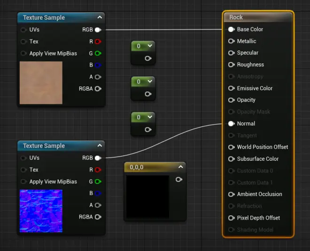This screenshot has height=251, width=310.
Task: Click output pin of the 0,0,0 vector node
Action: [179, 180]
